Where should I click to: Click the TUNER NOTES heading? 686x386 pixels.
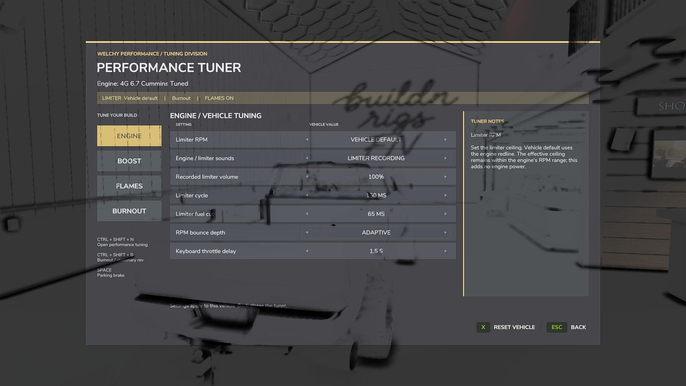[487, 121]
